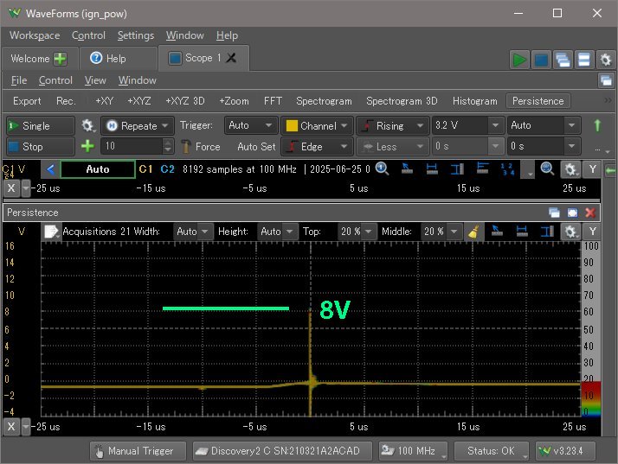Click the FFT view button
This screenshot has height=464, width=618.
[273, 101]
